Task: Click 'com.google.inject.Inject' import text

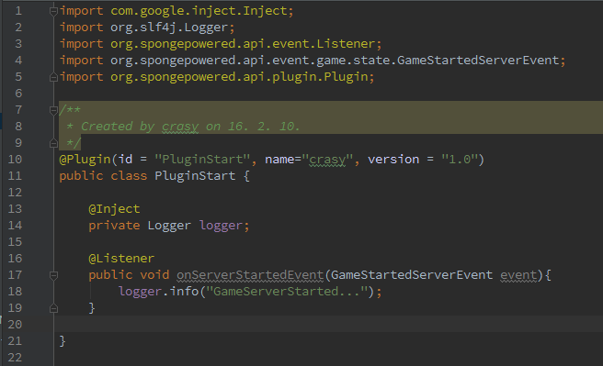Action: [199, 11]
